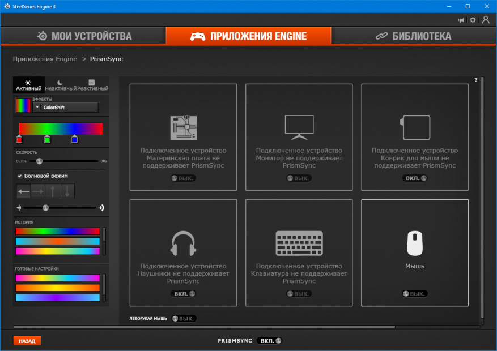Image resolution: width=497 pixels, height=351 pixels.
Task: Switch to the Реактивный lighting tab
Action: coord(92,85)
